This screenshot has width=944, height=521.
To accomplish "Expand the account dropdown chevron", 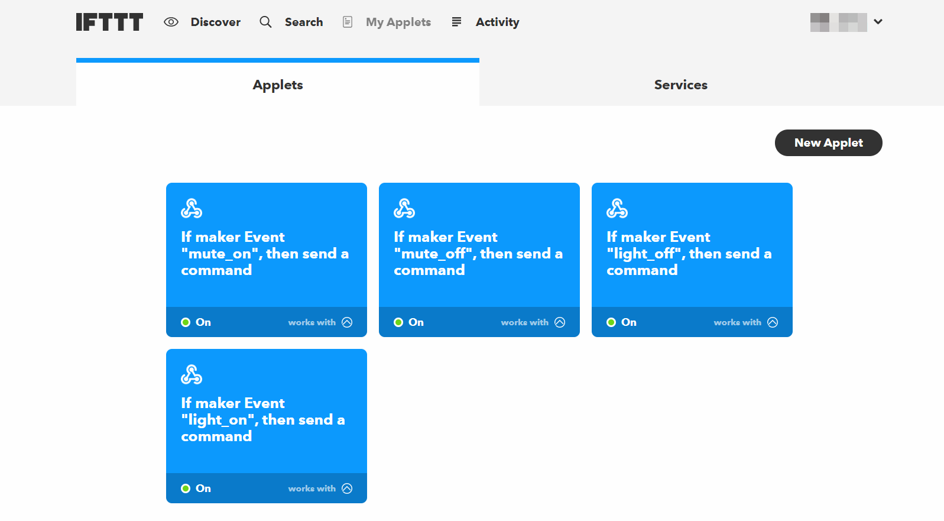I will click(x=878, y=22).
